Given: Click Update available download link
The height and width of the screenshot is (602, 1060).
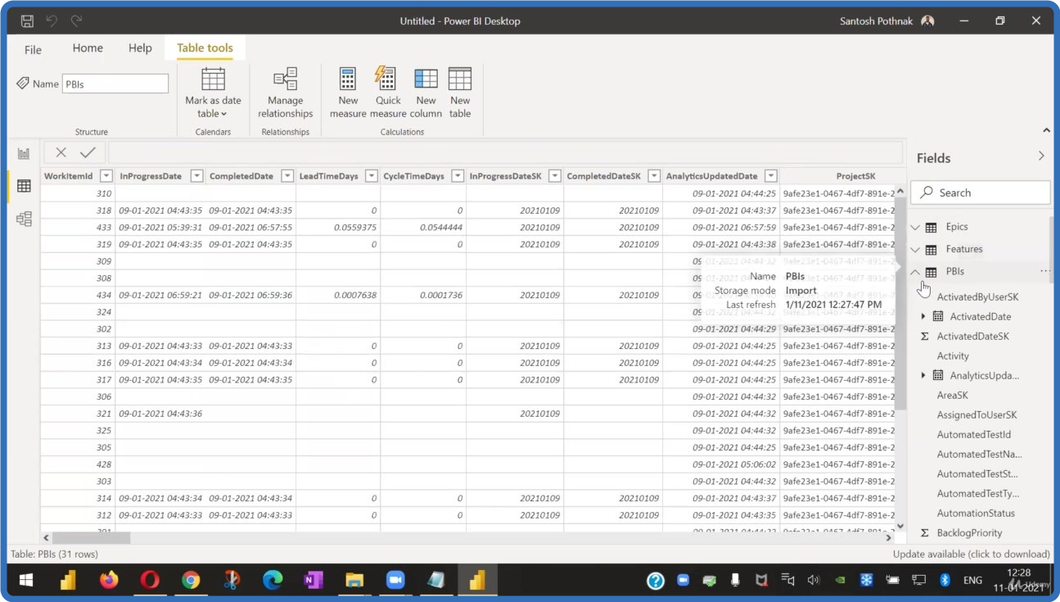Looking at the screenshot, I should pos(971,554).
